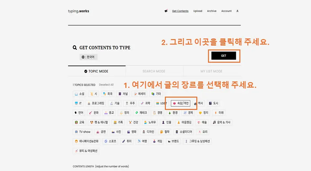311x171 pixels.
Task: Toggle the IT topic chip
Action: coord(78,103)
